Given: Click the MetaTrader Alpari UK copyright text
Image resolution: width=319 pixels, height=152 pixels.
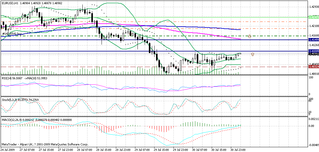Looking at the screenshot, I should point(45,145).
